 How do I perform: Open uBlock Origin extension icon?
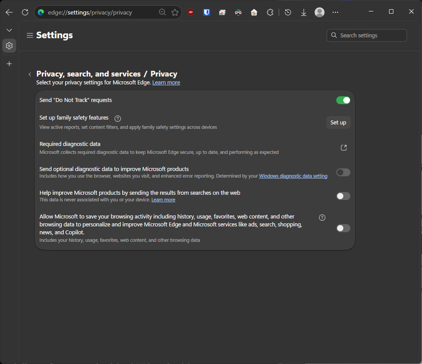(x=191, y=12)
